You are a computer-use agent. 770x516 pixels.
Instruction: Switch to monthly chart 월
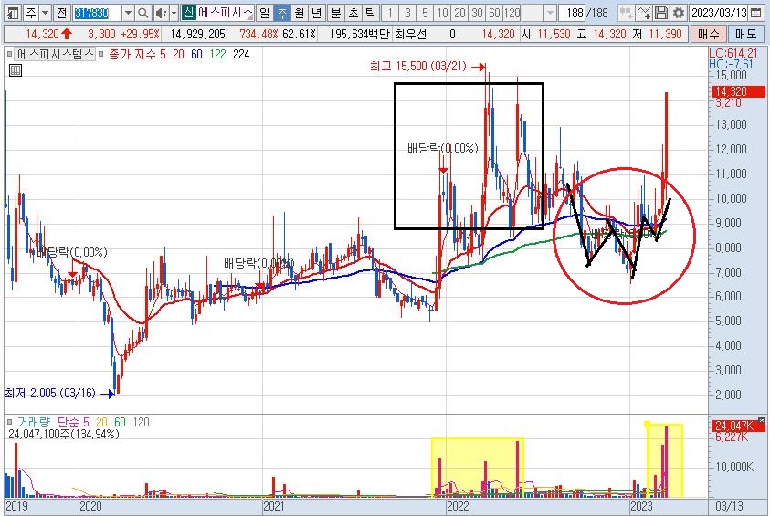299,13
